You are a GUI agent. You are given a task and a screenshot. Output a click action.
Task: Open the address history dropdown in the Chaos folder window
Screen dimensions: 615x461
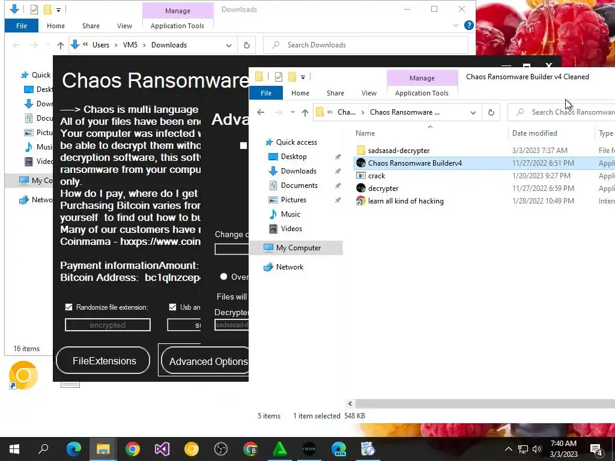(473, 112)
